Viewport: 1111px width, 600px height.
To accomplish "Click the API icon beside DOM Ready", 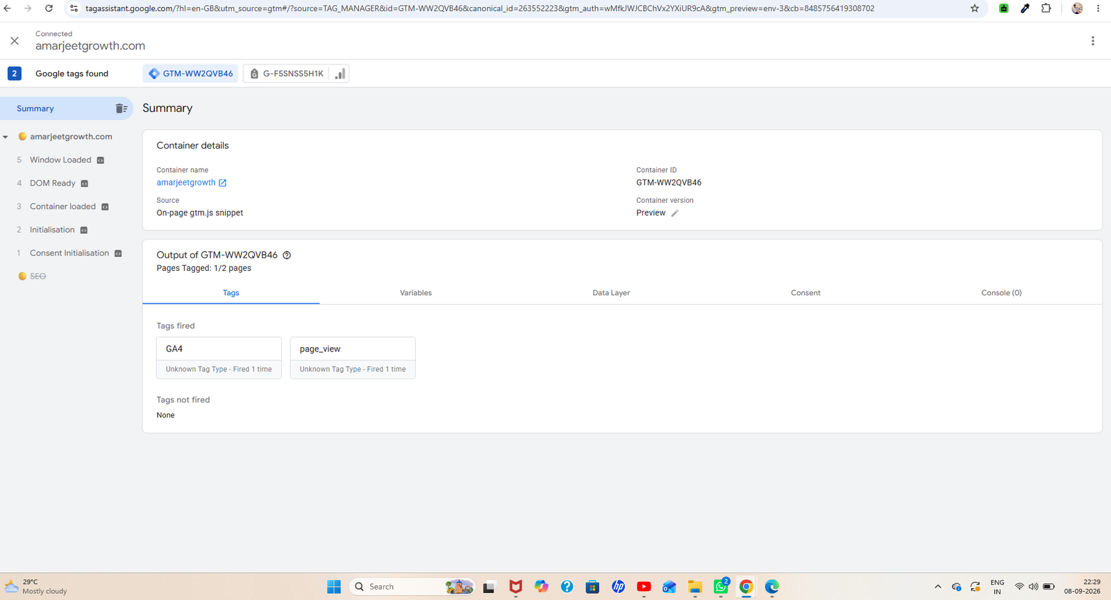I will coord(85,183).
